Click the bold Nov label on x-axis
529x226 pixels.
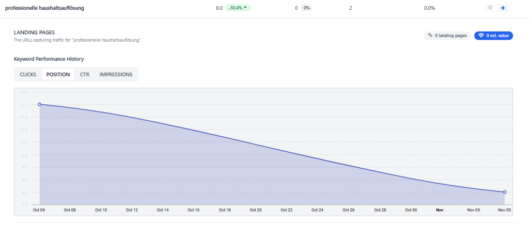click(x=440, y=210)
